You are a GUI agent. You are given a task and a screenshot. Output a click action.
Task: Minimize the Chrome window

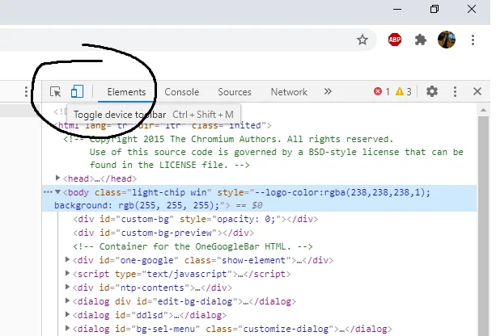point(397,9)
